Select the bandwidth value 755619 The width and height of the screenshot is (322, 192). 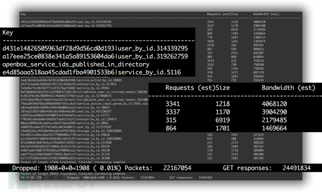click(259, 60)
